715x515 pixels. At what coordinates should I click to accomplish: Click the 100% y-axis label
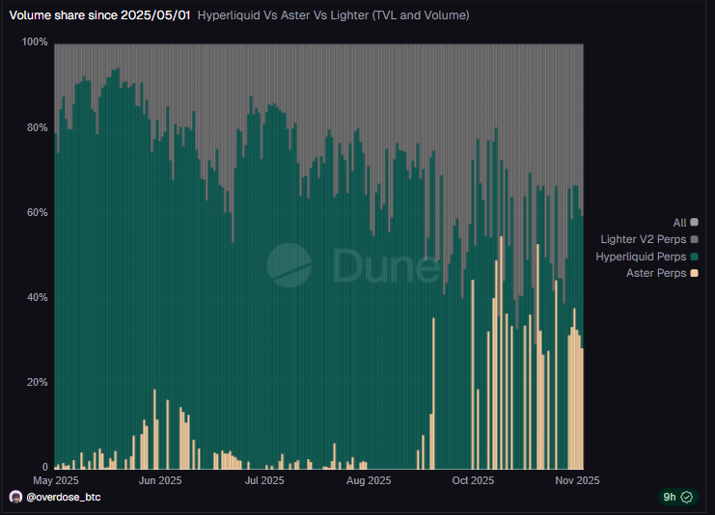tap(35, 41)
